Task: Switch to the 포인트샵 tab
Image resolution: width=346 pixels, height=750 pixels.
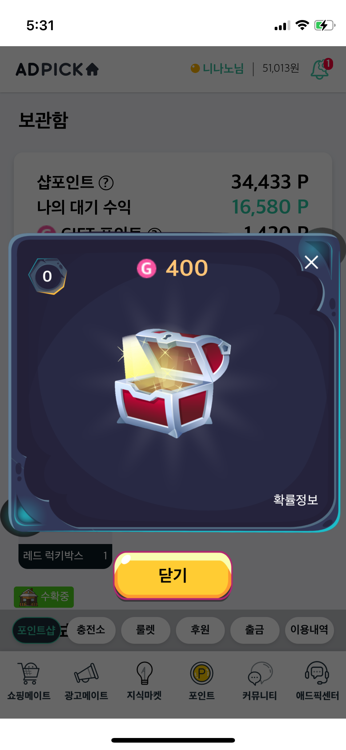Action: point(36,630)
